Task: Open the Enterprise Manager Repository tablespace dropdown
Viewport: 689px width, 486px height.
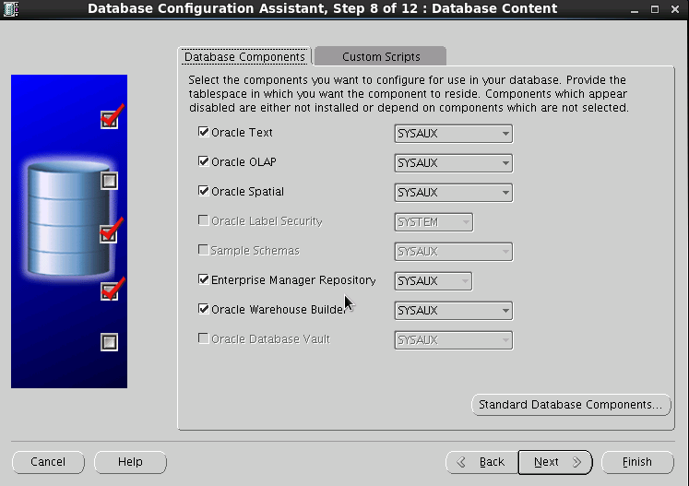Action: [x=434, y=281]
